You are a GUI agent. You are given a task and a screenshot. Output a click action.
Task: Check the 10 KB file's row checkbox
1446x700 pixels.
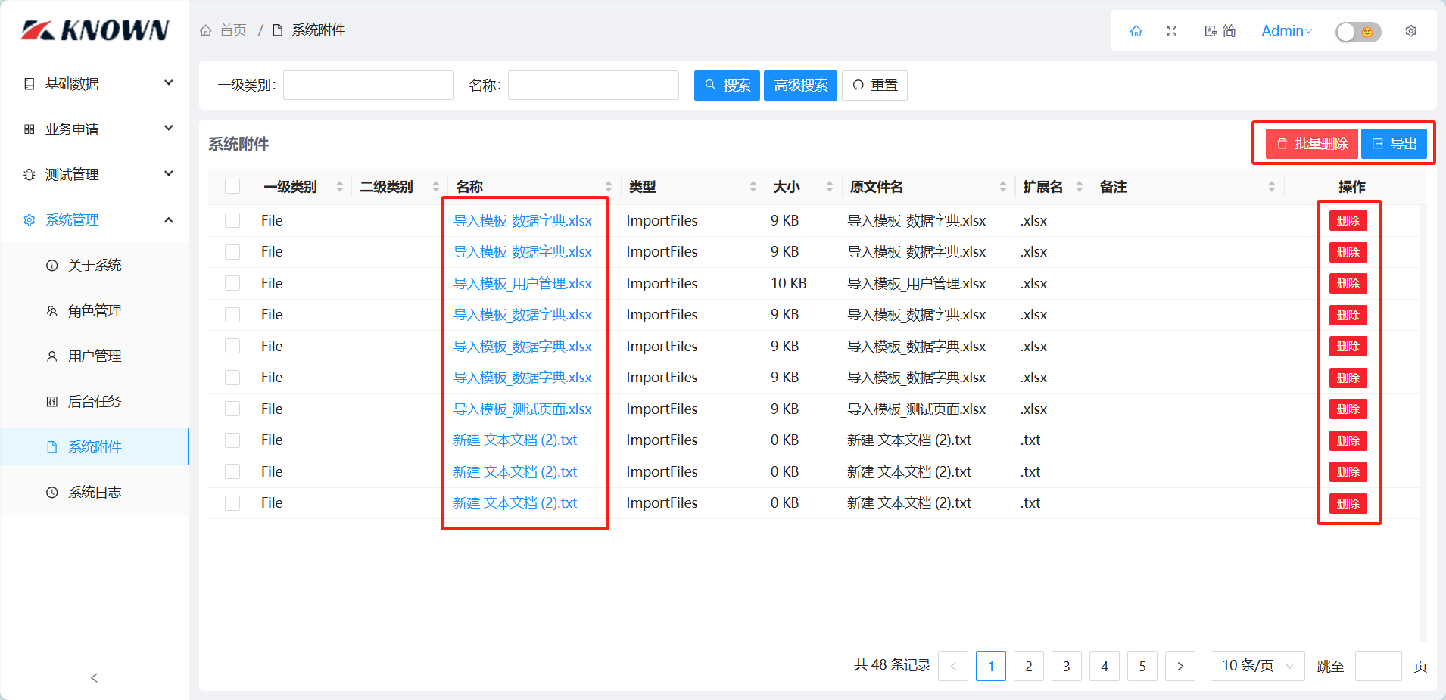click(x=232, y=283)
